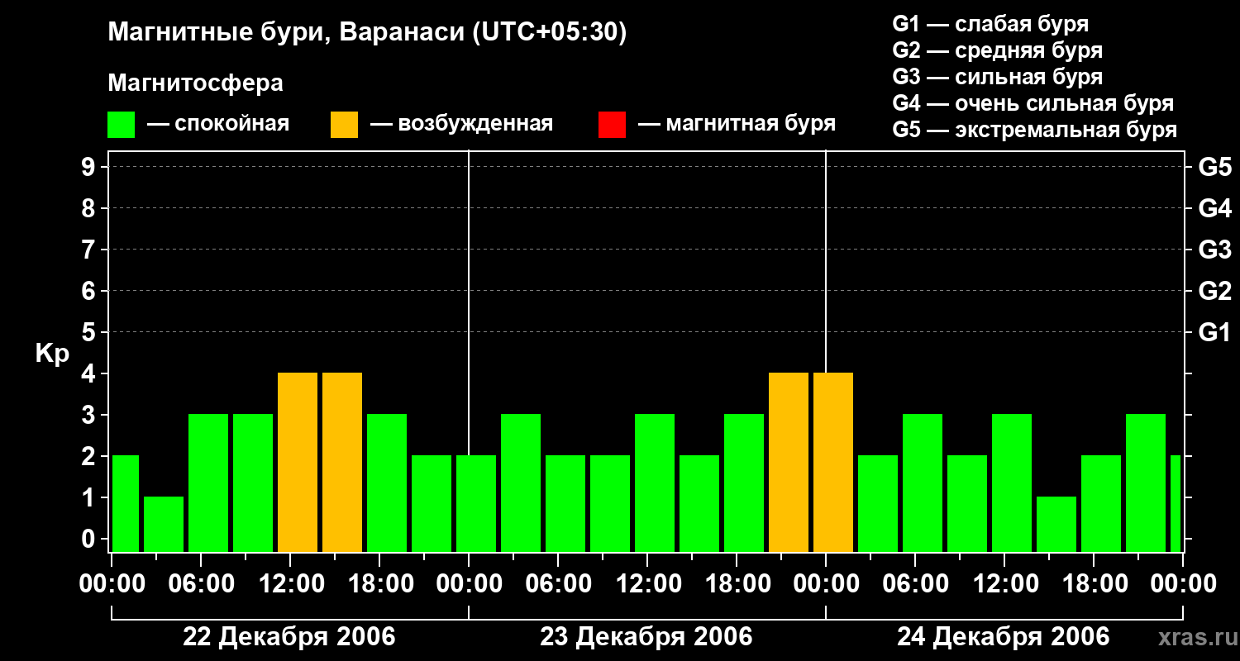The image size is (1240, 661).
Task: Click the right-axis label G3
Action: point(1214,250)
